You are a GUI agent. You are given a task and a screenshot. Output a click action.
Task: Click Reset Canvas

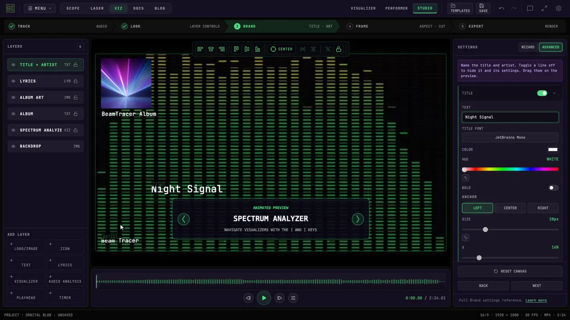click(x=510, y=272)
